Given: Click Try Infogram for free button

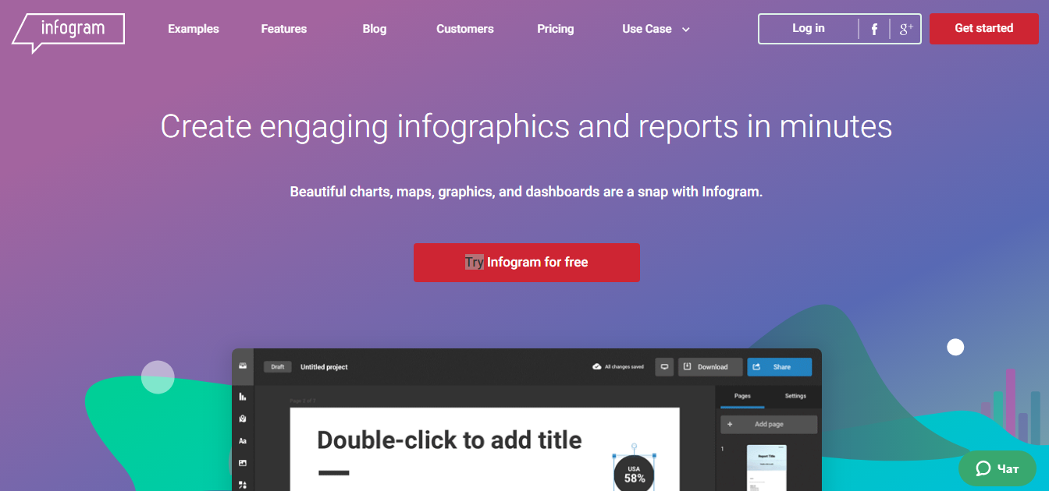Looking at the screenshot, I should point(526,263).
